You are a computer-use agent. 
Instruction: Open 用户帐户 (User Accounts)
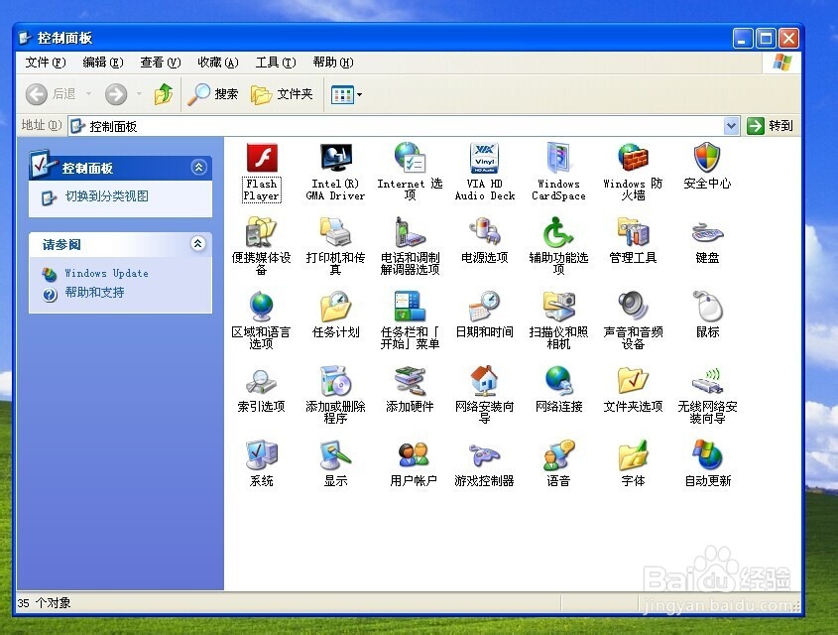tap(410, 454)
